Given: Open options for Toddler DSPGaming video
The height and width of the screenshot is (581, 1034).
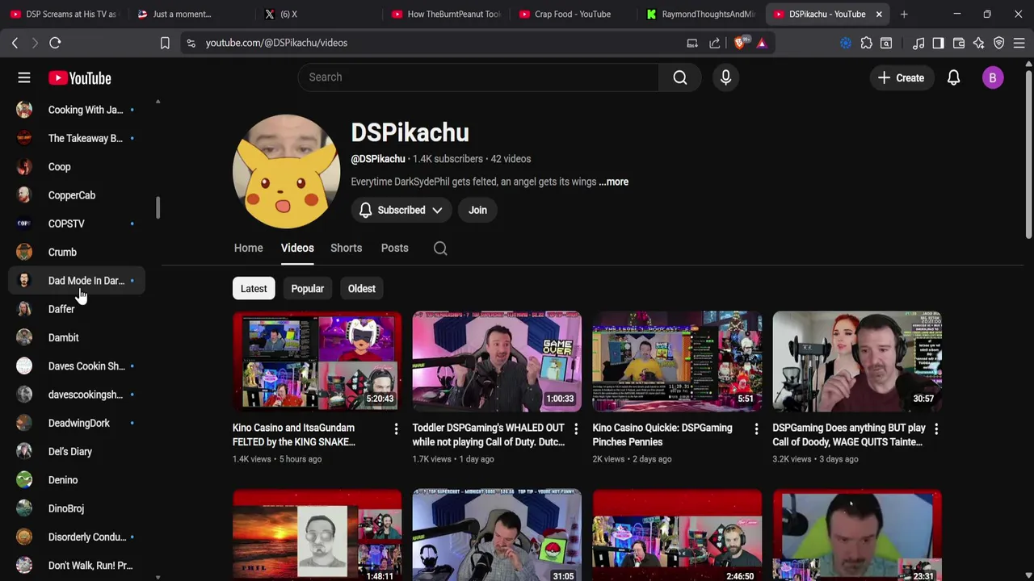Looking at the screenshot, I should click(576, 429).
